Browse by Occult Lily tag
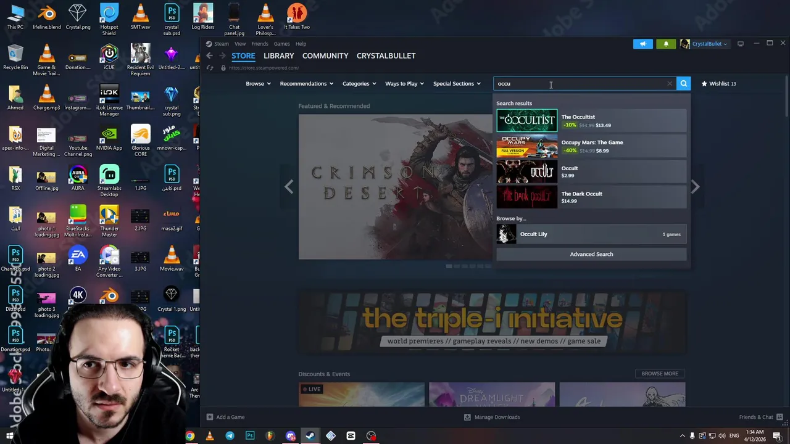The height and width of the screenshot is (444, 790). click(x=591, y=234)
